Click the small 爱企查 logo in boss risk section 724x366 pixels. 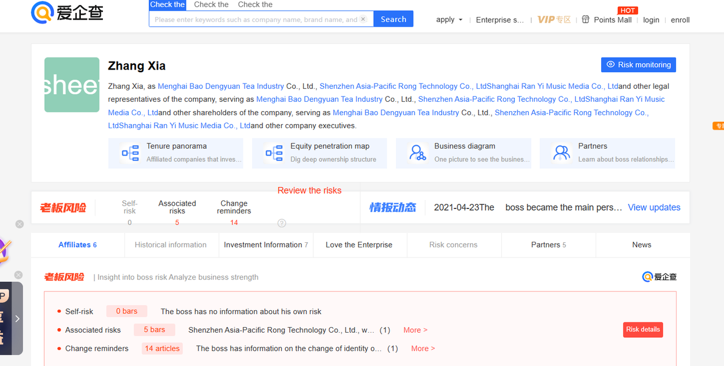[660, 277]
